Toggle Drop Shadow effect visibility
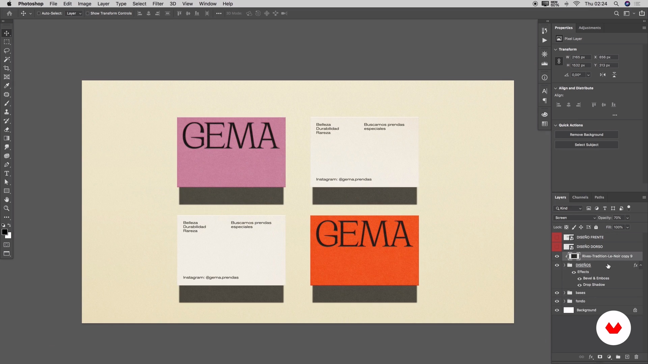 point(579,285)
